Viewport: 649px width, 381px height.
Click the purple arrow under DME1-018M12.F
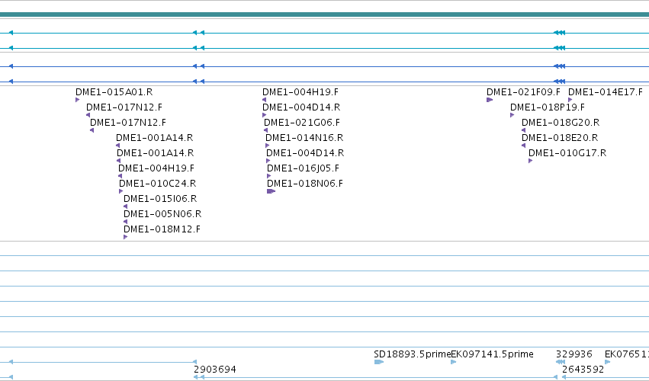[x=125, y=237]
